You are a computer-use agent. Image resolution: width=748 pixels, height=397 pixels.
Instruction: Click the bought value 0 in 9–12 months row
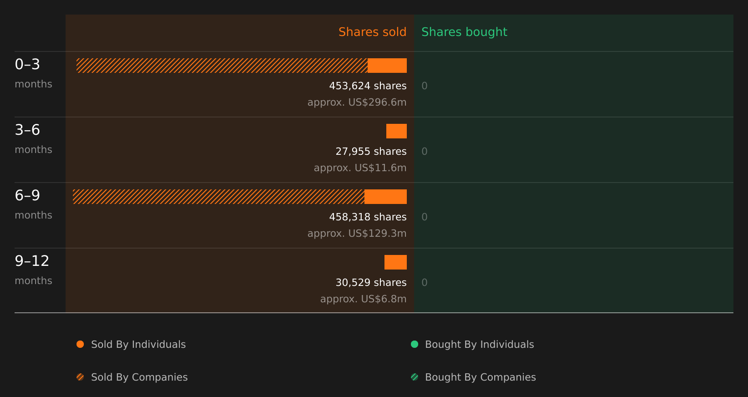click(x=425, y=283)
